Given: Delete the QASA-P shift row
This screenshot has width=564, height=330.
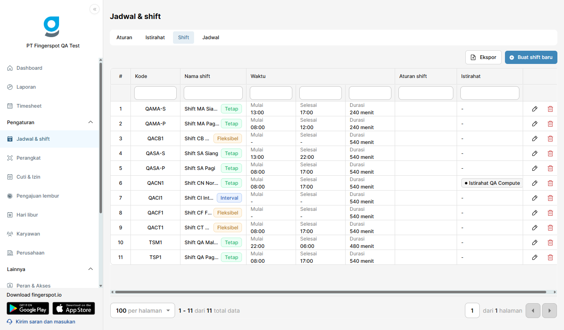Looking at the screenshot, I should (x=550, y=168).
